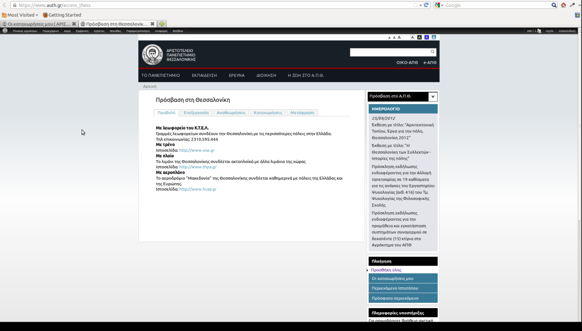The image size is (582, 331).
Task: Click the Aristotle University logo
Action: [152, 54]
